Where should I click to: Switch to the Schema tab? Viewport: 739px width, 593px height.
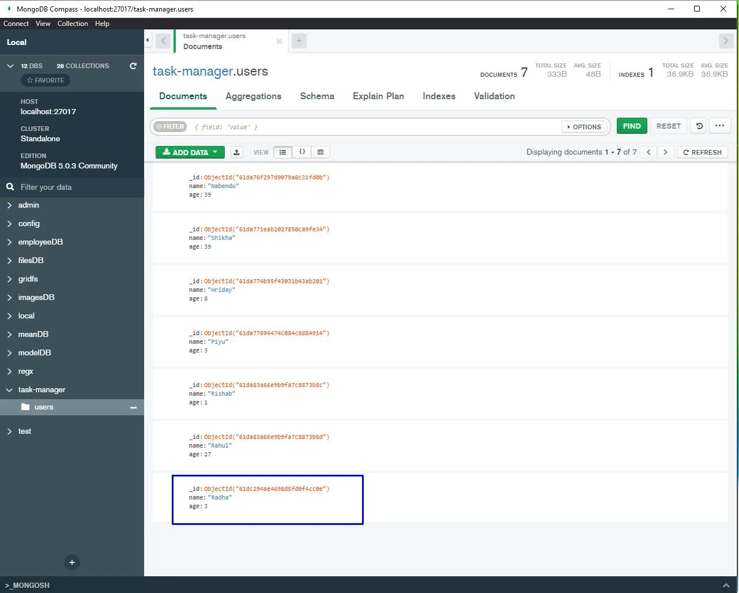[317, 96]
